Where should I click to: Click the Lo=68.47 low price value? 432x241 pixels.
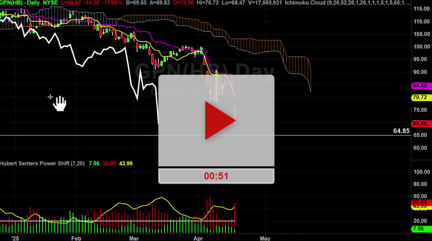[233, 3]
